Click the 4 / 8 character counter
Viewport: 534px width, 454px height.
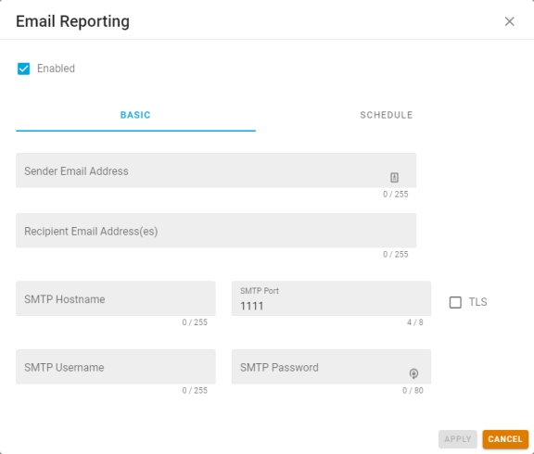point(414,322)
